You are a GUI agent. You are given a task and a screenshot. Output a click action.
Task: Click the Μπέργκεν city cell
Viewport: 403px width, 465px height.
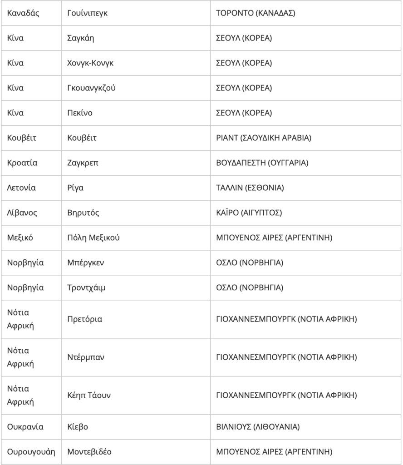(136, 262)
